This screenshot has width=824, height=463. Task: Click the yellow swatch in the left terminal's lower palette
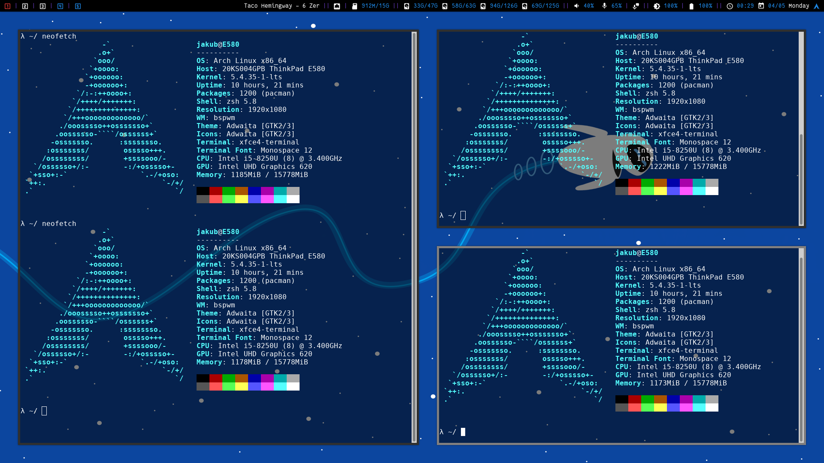tap(242, 386)
